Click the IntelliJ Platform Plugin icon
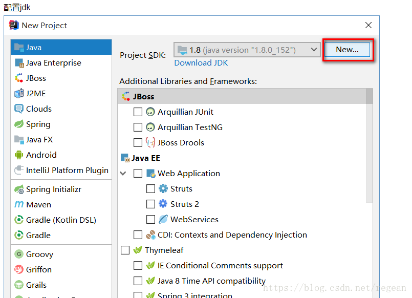This screenshot has height=298, width=412. point(19,170)
